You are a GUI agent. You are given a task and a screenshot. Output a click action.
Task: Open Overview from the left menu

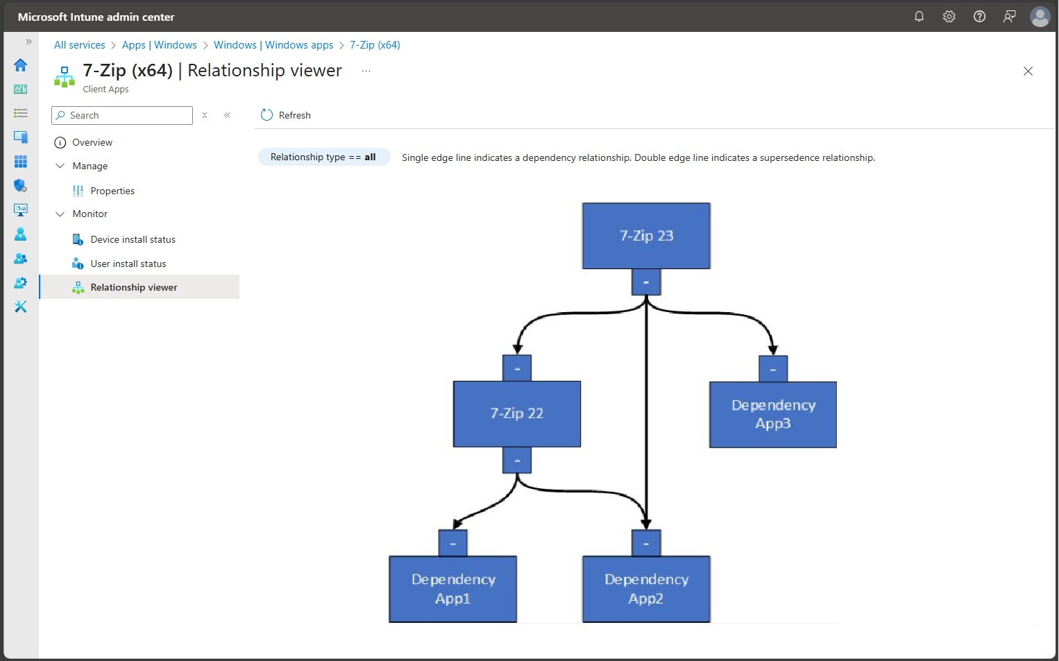click(92, 142)
